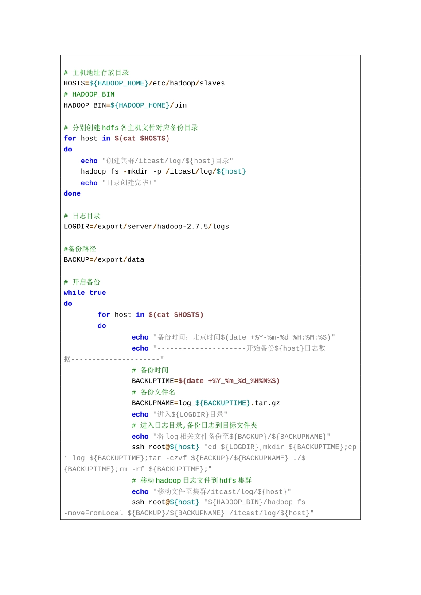Click the 'hadoop fs -mkdir -p' command line
Image resolution: width=421 pixels, height=595 pixels.
(163, 171)
